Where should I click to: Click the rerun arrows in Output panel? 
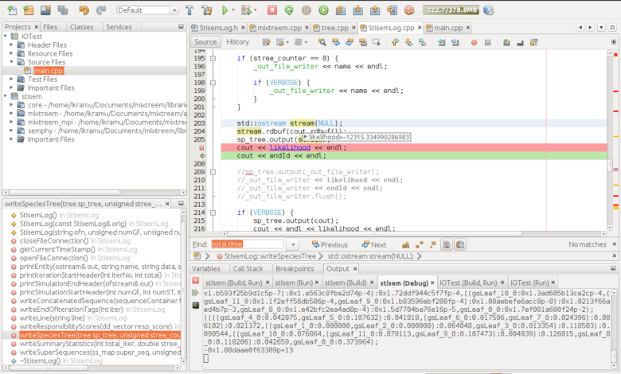[195, 293]
